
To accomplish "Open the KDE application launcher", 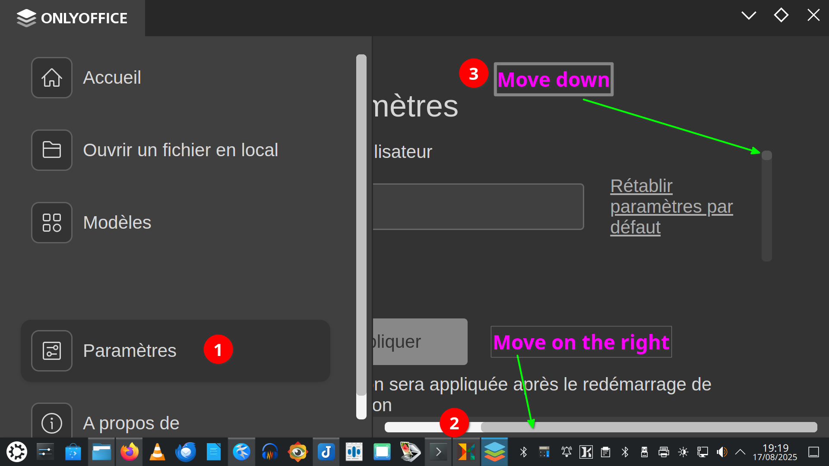I will 17,452.
